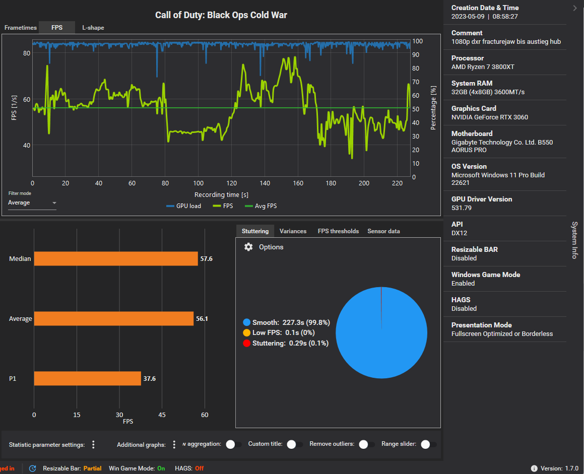Click the graphics card NVIDIA GeForce RTX 3060
This screenshot has height=474, width=584.
click(x=490, y=117)
